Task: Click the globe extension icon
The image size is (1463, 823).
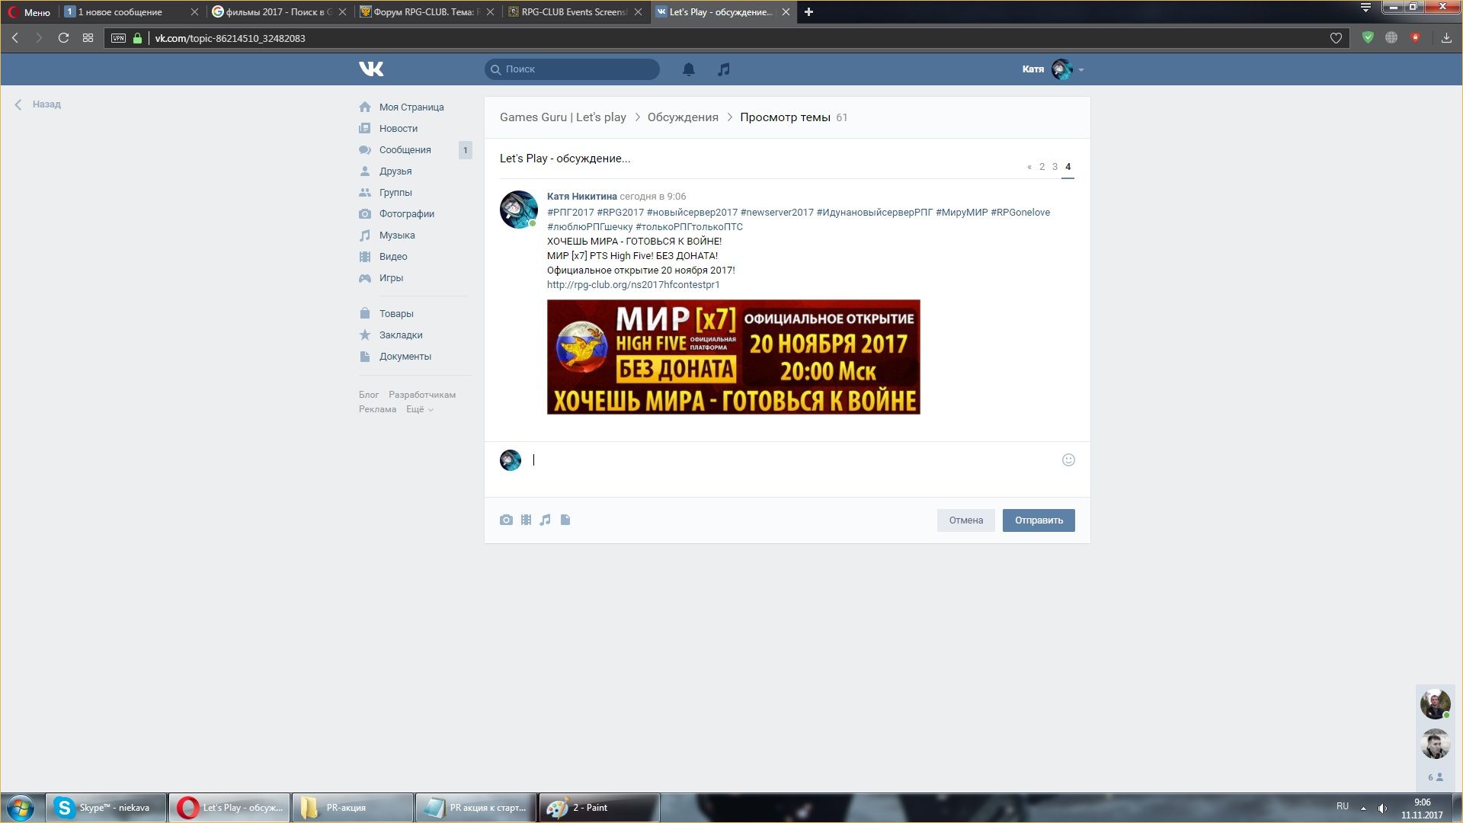Action: pyautogui.click(x=1391, y=37)
